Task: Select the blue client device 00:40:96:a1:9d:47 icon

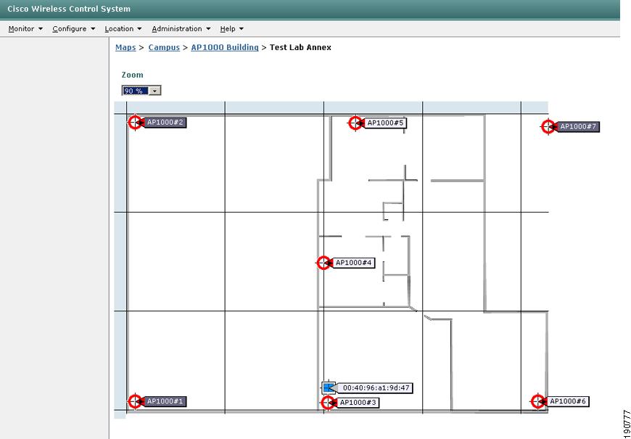Action: pyautogui.click(x=329, y=388)
